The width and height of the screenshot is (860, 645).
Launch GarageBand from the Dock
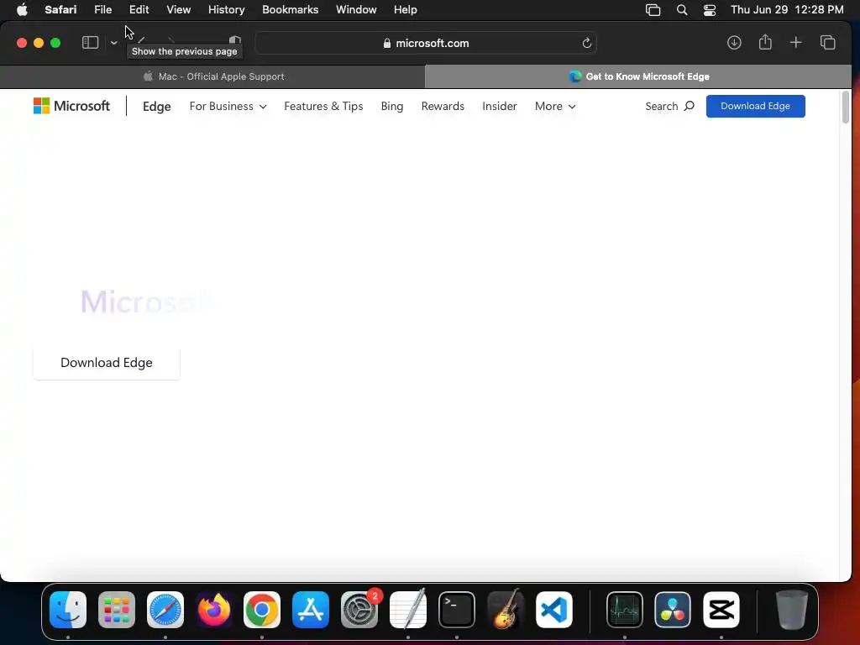[505, 610]
